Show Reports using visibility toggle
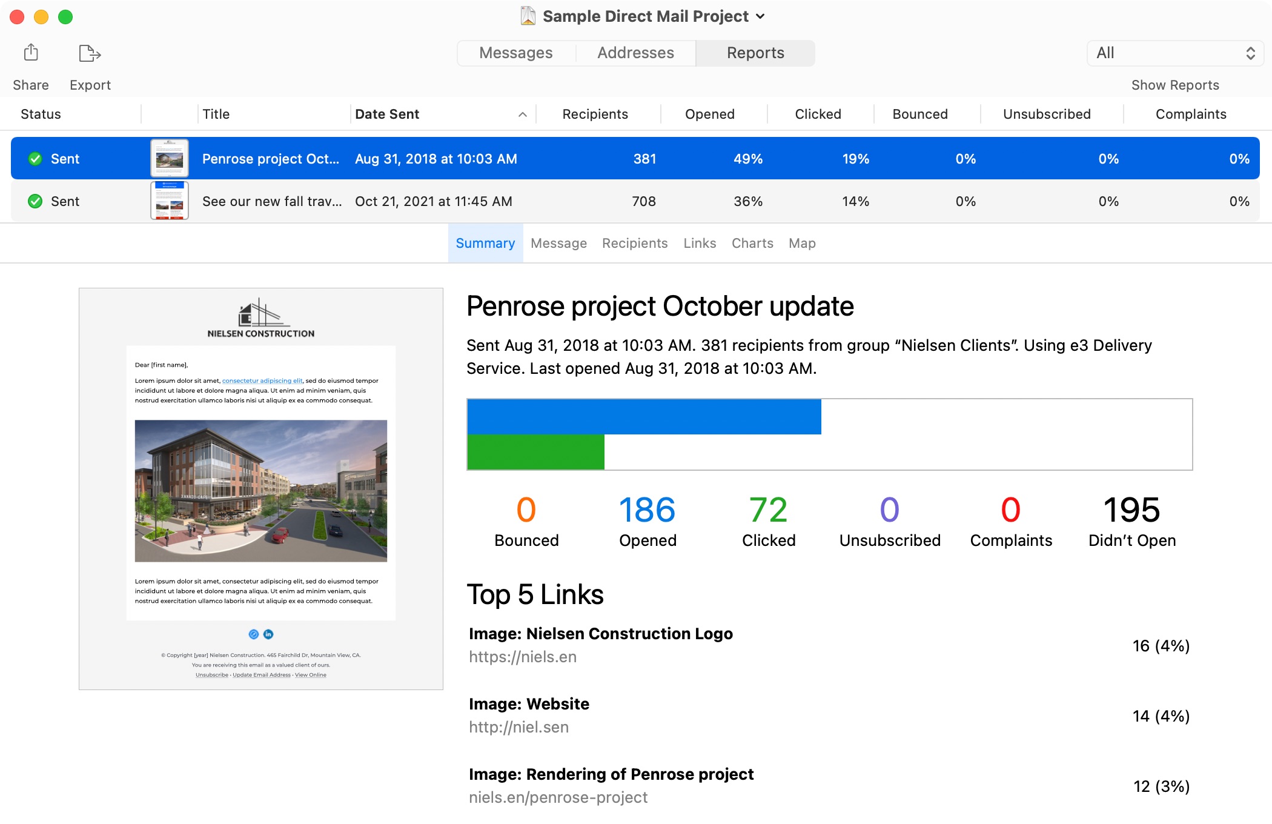 [1176, 84]
